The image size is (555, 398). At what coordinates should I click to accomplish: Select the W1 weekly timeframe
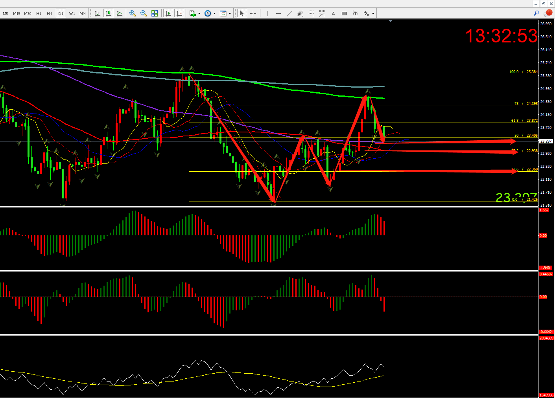coord(72,13)
